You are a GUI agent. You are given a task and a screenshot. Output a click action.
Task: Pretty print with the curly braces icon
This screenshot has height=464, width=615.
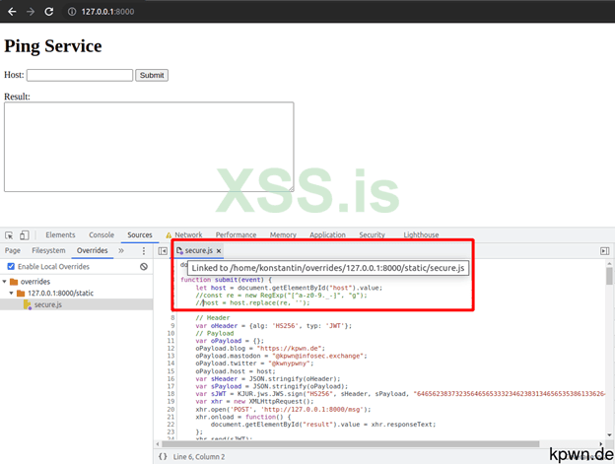click(x=163, y=456)
